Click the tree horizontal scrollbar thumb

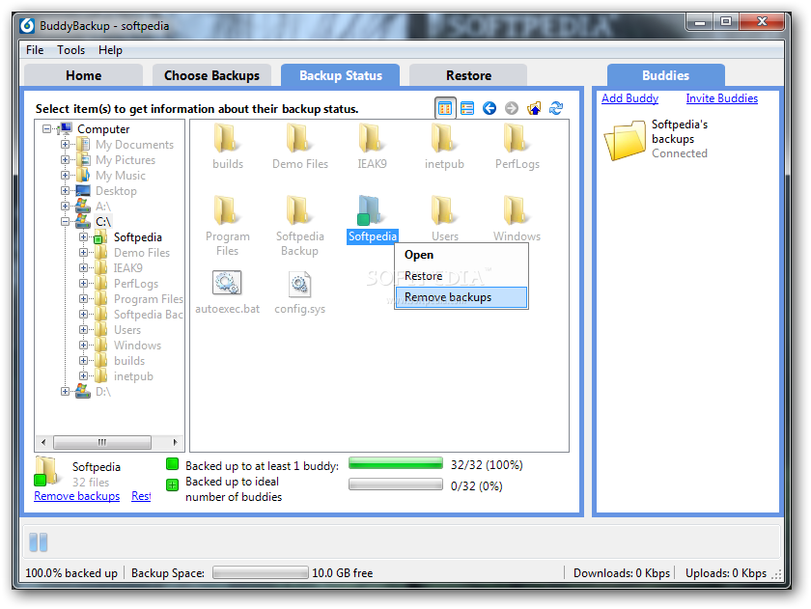102,442
